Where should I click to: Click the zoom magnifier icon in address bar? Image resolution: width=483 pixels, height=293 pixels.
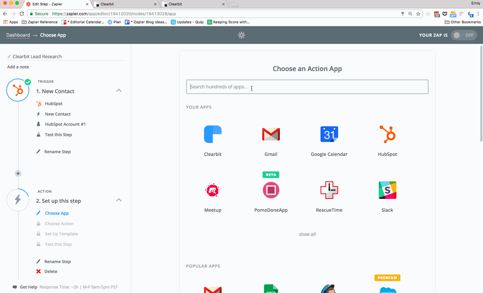[x=410, y=14]
